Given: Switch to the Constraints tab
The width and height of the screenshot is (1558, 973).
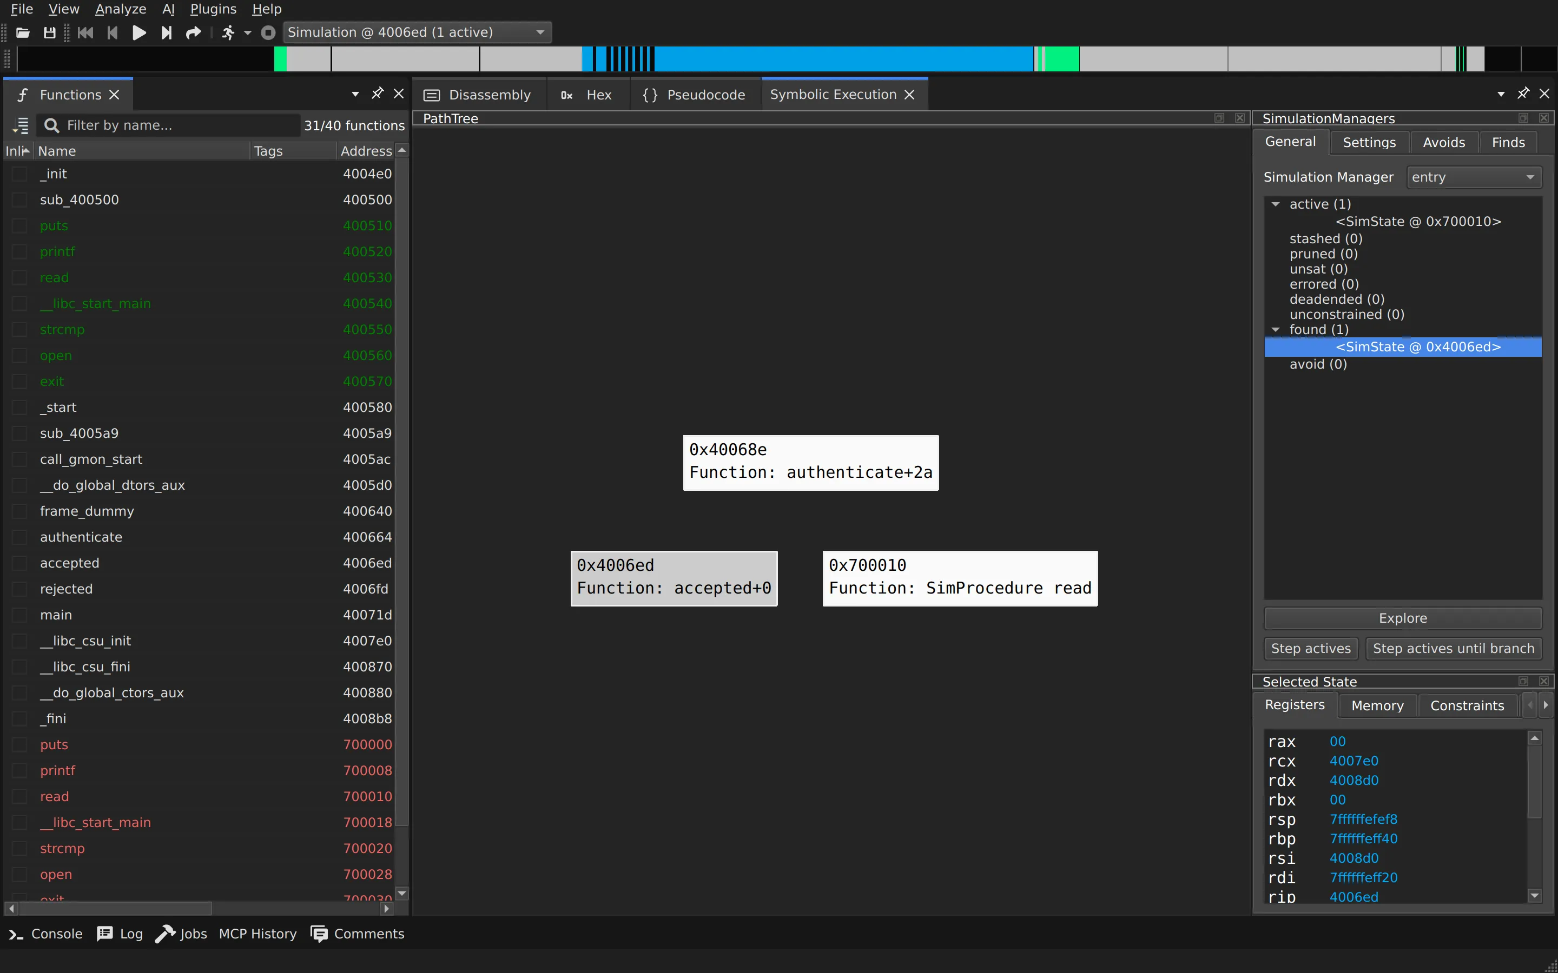Looking at the screenshot, I should tap(1467, 705).
